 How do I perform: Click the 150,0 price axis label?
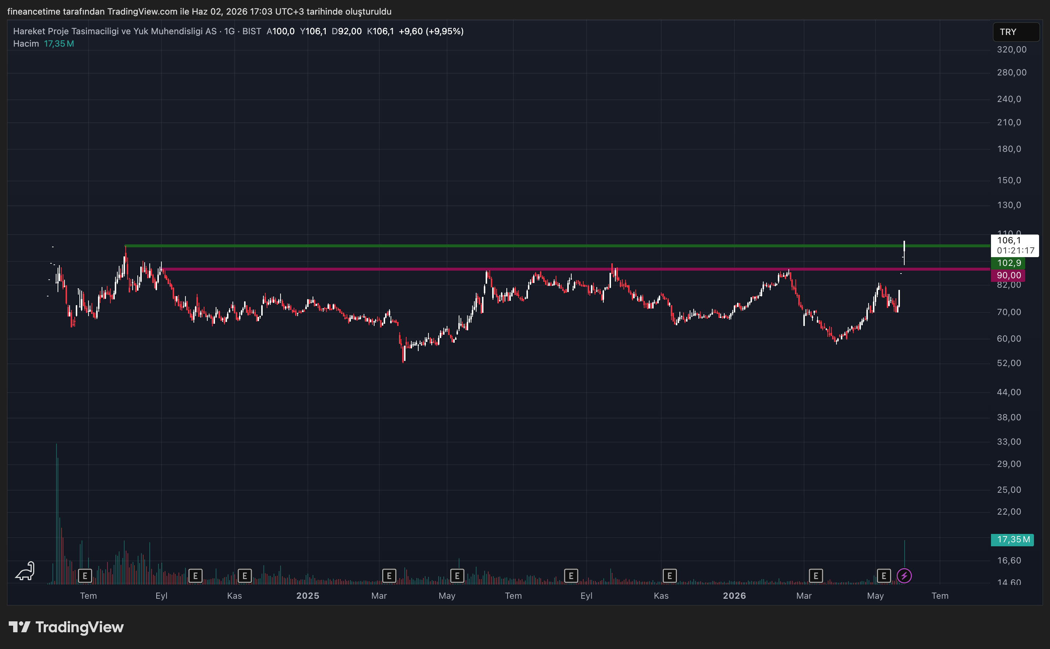click(x=1009, y=180)
